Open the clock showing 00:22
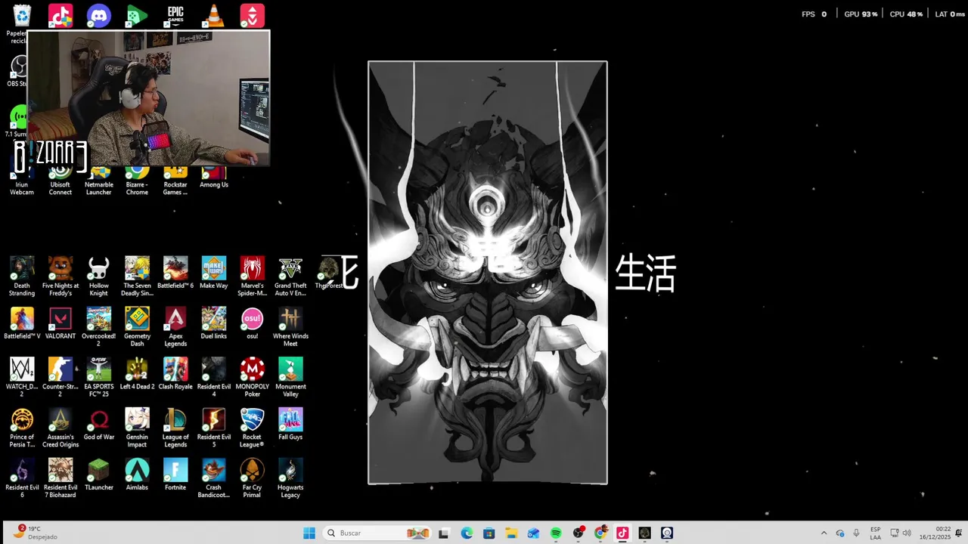Screen dimensions: 968x544 (x=935, y=533)
